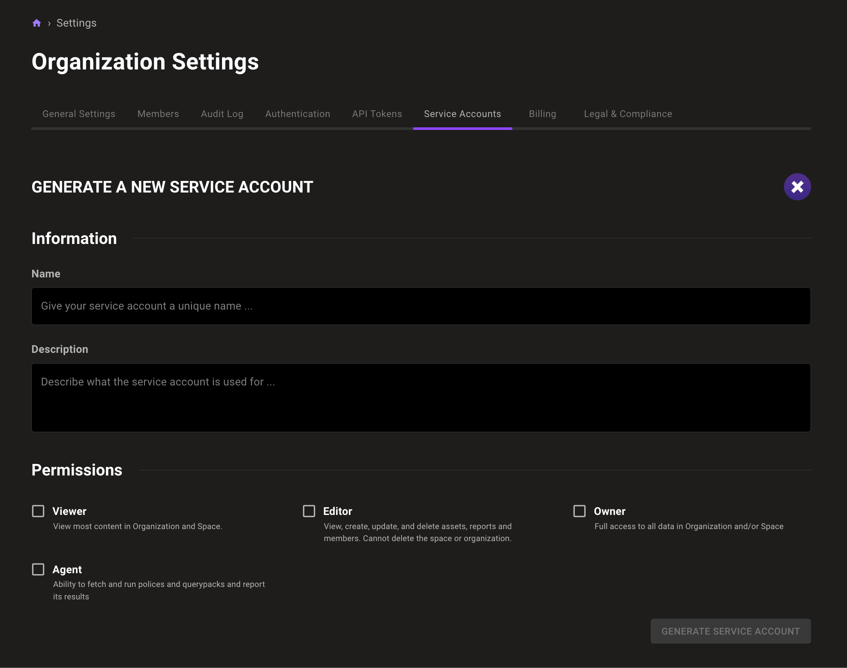Open the Billing settings tab

click(x=542, y=113)
